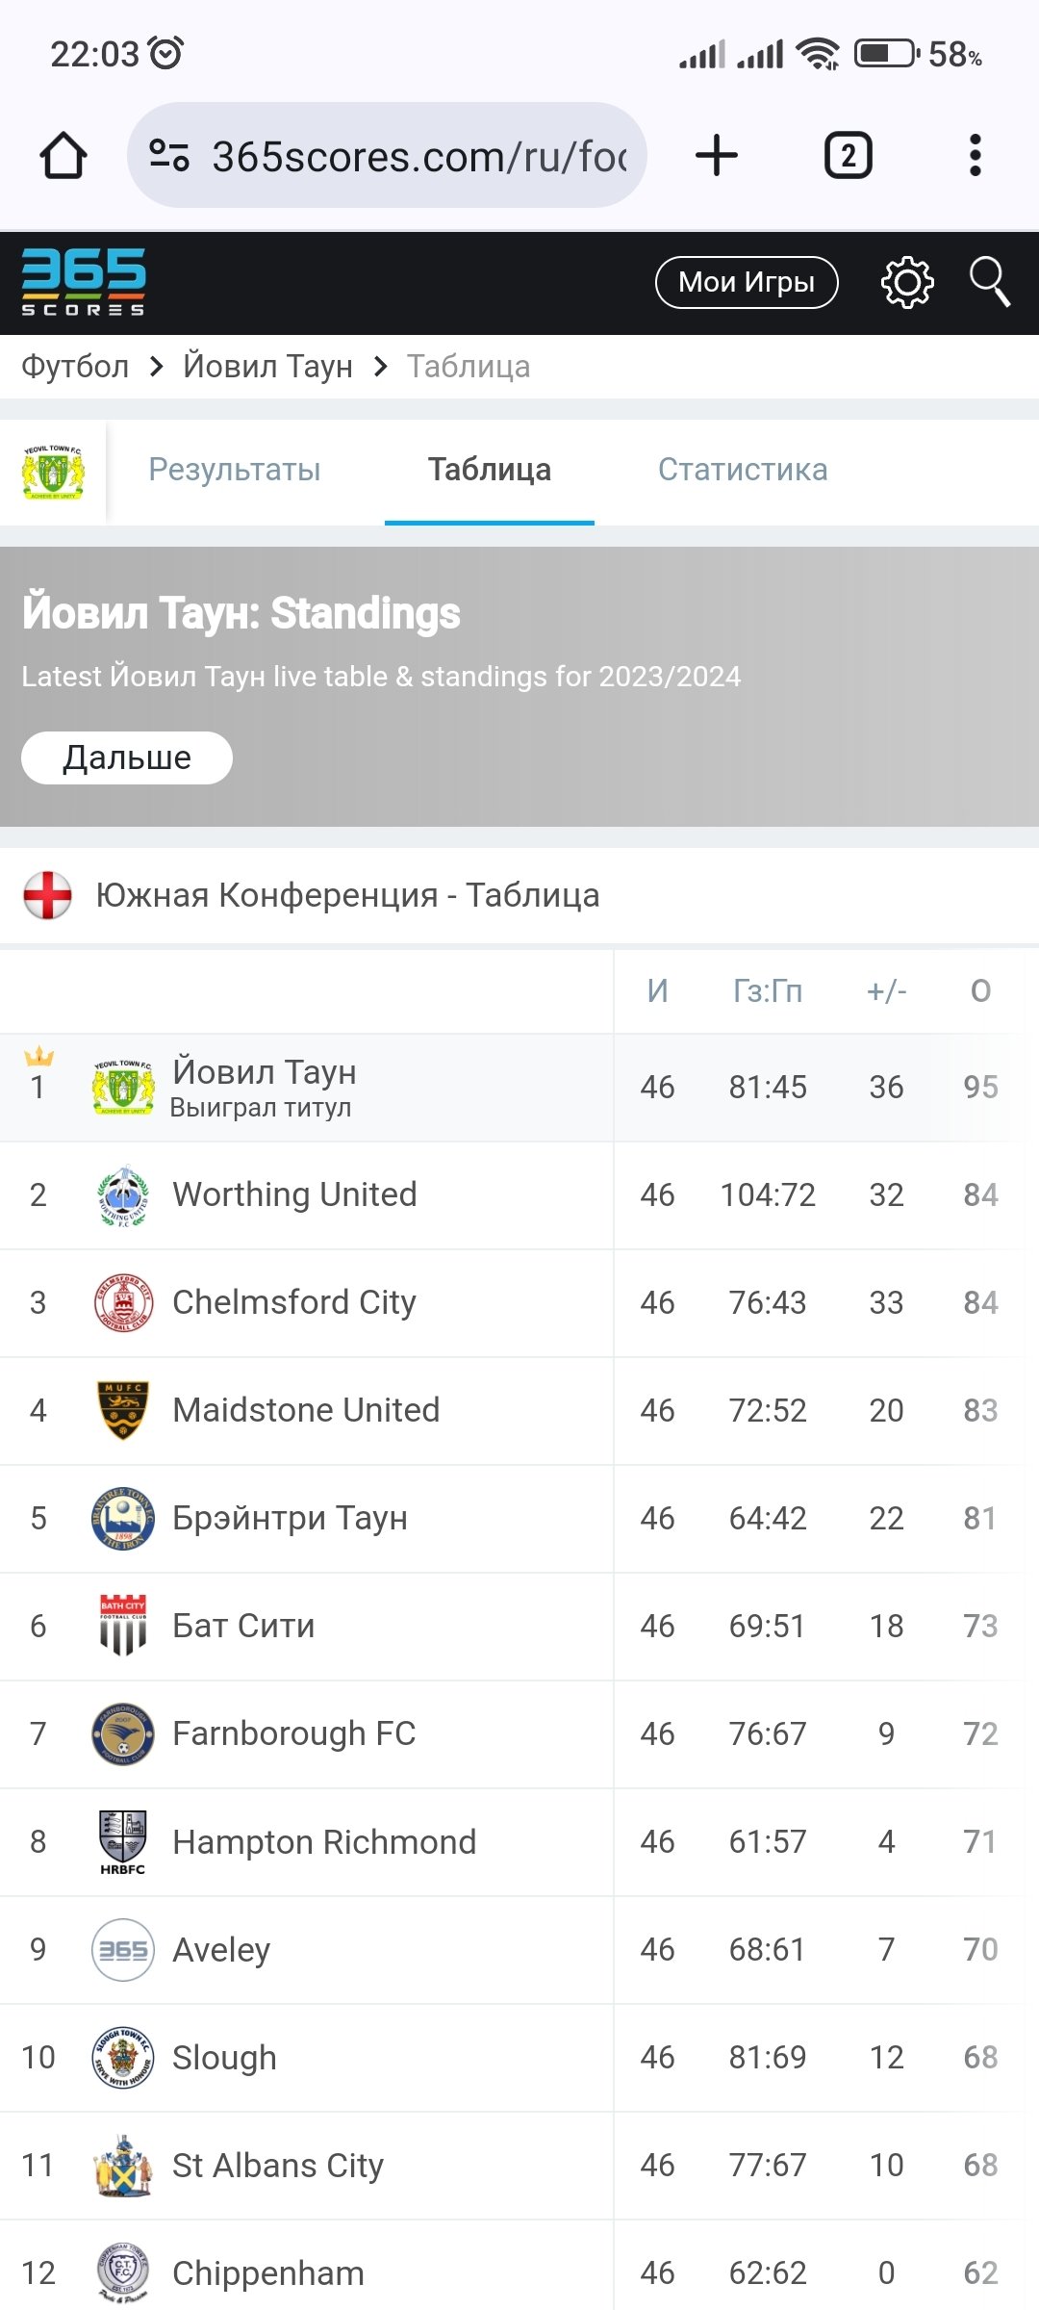The image size is (1039, 2310).
Task: Select the Таблица tab
Action: click(x=490, y=470)
